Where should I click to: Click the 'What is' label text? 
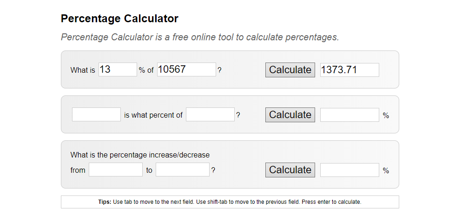point(83,70)
